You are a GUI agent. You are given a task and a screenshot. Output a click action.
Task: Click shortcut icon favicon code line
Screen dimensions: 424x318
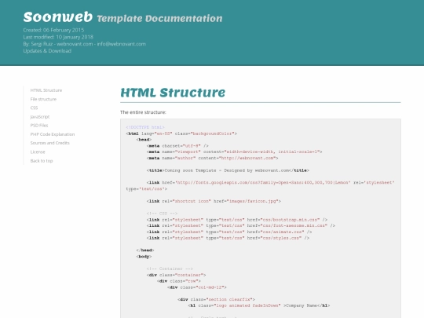tap(214, 201)
